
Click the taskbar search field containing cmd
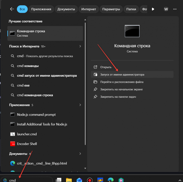point(27,180)
